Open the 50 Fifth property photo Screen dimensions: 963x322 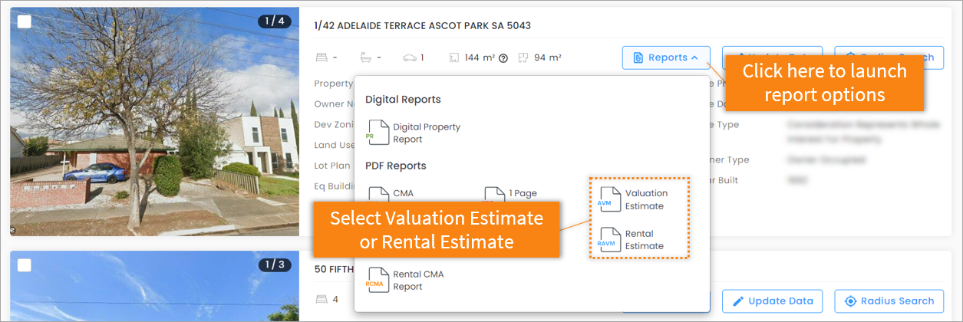[154, 287]
